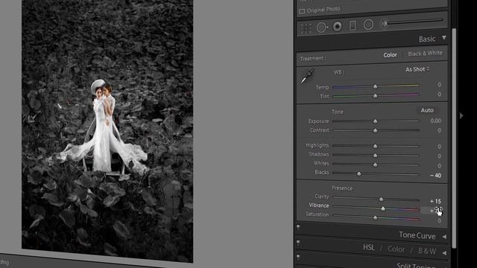The width and height of the screenshot is (477, 268).
Task: Click the Temp value 0 field
Action: 439,85
